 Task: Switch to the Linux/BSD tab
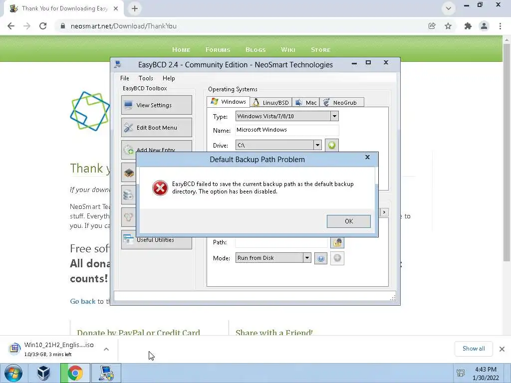coord(271,103)
